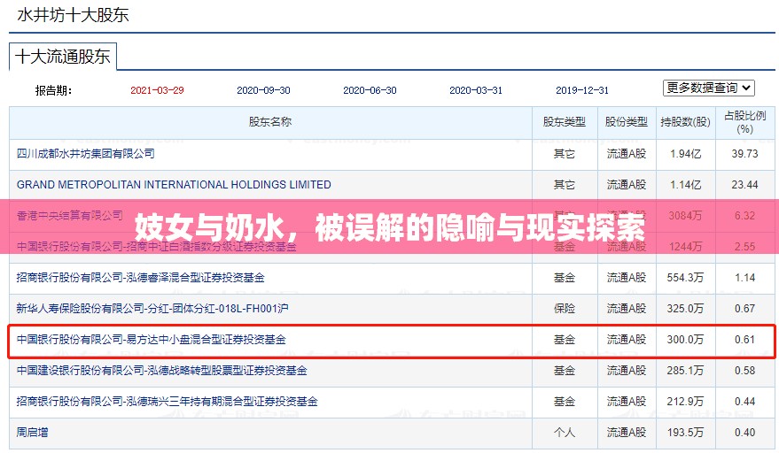Click the 持股数(股) column header
Viewport: 779px width, 453px height.
pos(686,121)
